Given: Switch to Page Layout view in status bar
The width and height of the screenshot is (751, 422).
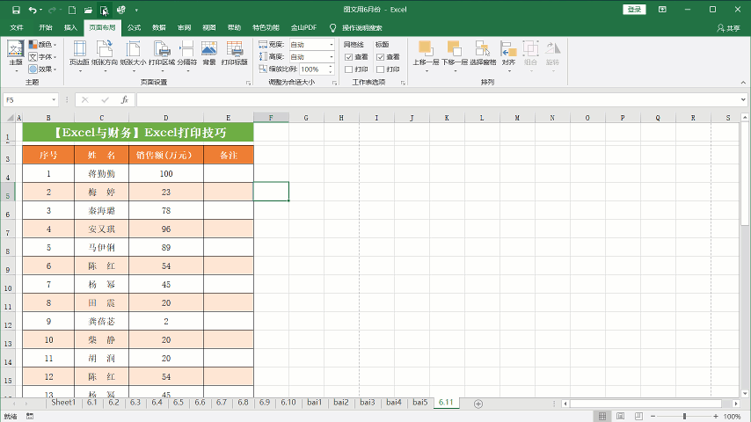Looking at the screenshot, I should point(620,416).
